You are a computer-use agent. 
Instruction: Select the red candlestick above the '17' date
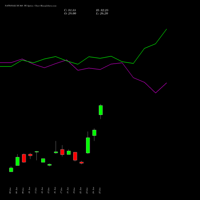tap(62, 152)
